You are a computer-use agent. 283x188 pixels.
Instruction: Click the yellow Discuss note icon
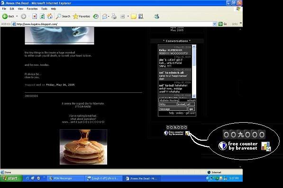pyautogui.click(x=134, y=17)
